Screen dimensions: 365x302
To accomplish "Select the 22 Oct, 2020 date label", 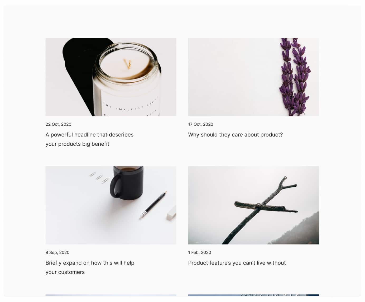I will pyautogui.click(x=58, y=124).
